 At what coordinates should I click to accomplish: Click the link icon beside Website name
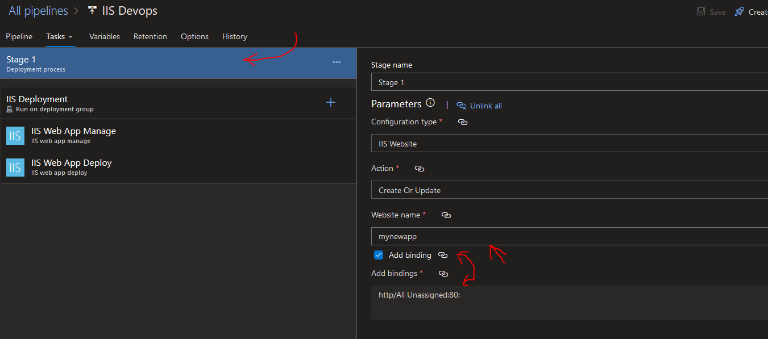tap(446, 215)
